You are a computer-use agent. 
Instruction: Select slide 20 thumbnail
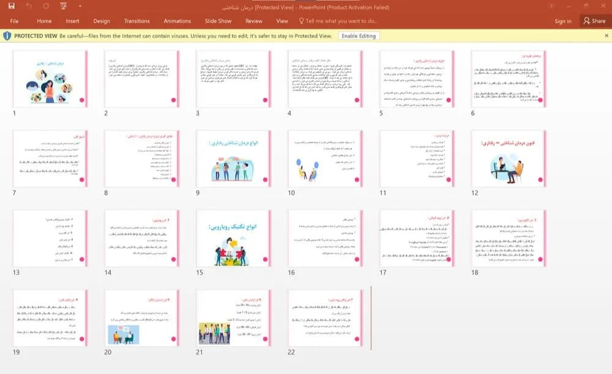tap(142, 318)
